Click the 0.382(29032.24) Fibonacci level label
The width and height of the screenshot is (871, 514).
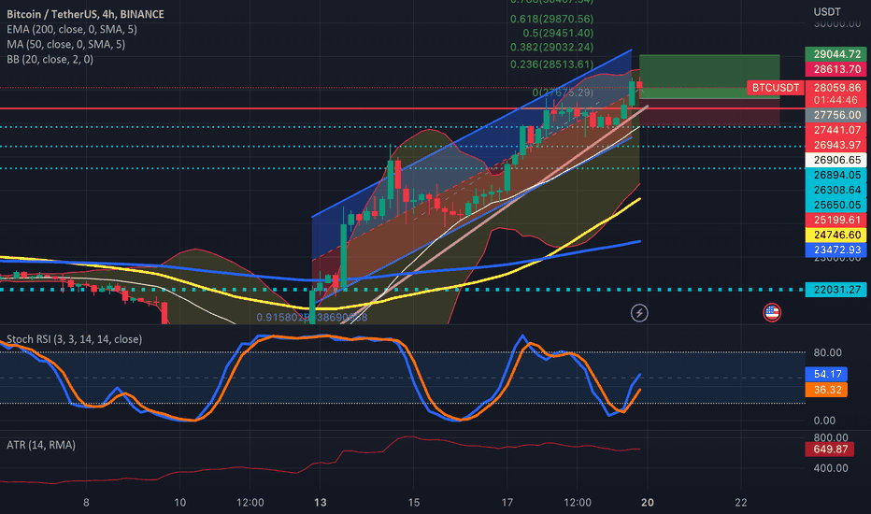tap(551, 48)
